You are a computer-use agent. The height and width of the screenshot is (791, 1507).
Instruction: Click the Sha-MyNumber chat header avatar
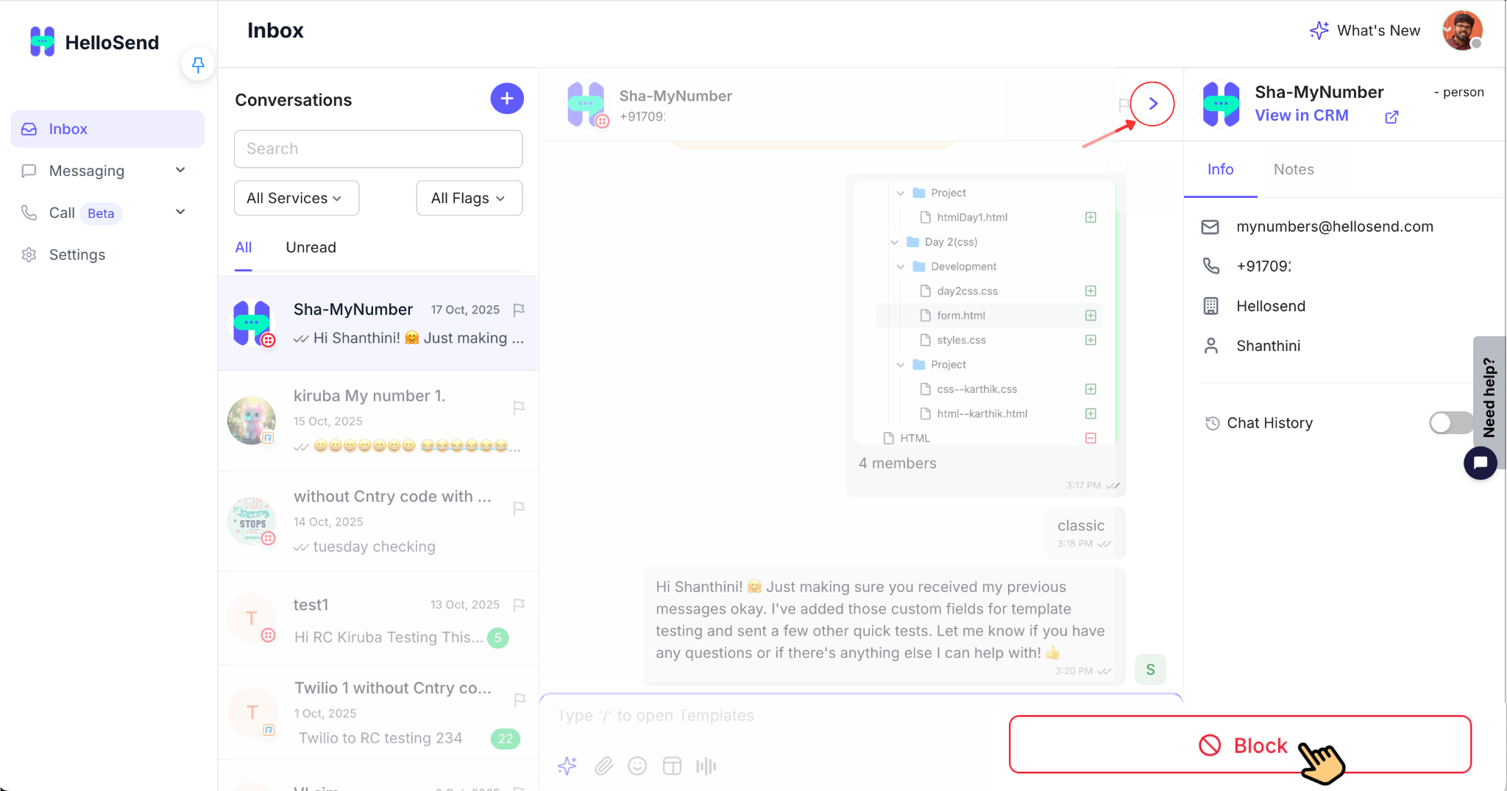586,104
